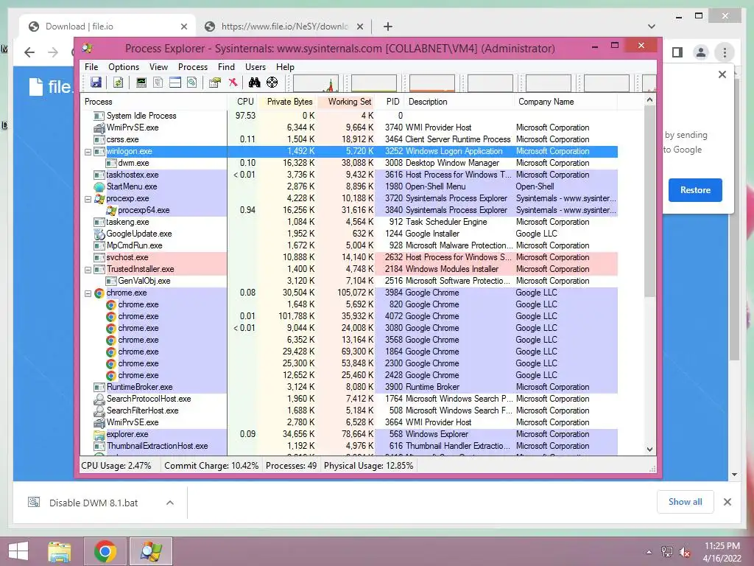Open Chrome's three-dot menu

click(x=725, y=52)
